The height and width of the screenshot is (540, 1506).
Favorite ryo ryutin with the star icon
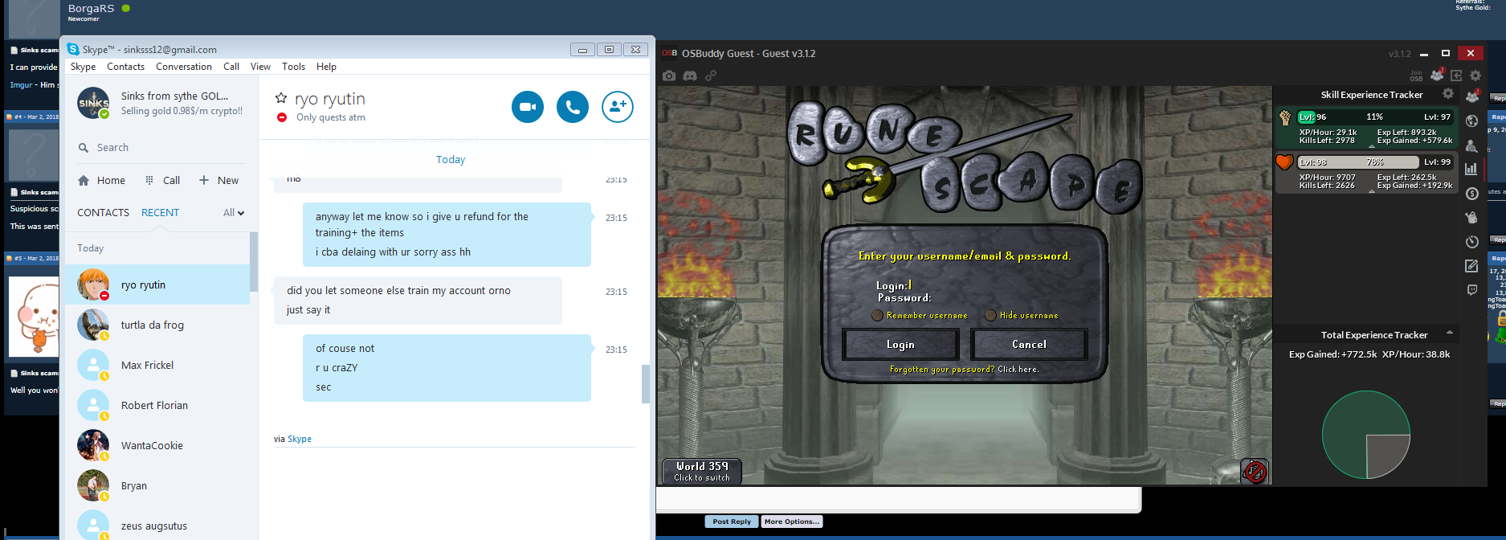281,98
